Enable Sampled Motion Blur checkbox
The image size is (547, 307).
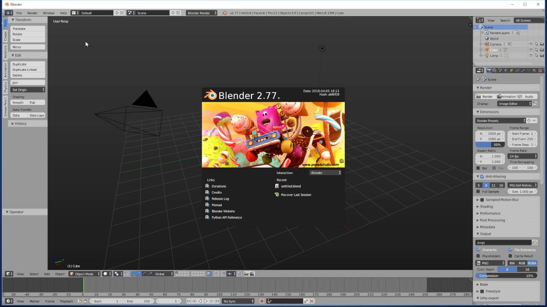[482, 200]
